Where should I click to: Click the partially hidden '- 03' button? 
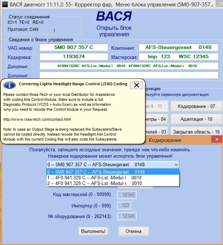tap(157, 131)
